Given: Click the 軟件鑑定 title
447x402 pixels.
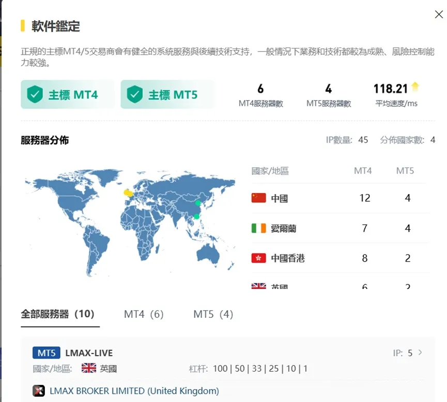Looking at the screenshot, I should (56, 26).
